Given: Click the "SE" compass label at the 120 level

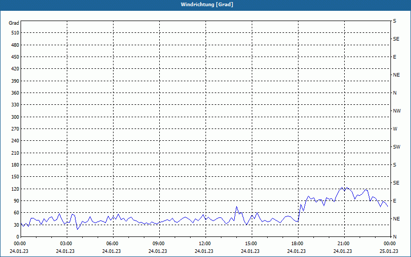Looking at the screenshot, I should [x=396, y=183].
